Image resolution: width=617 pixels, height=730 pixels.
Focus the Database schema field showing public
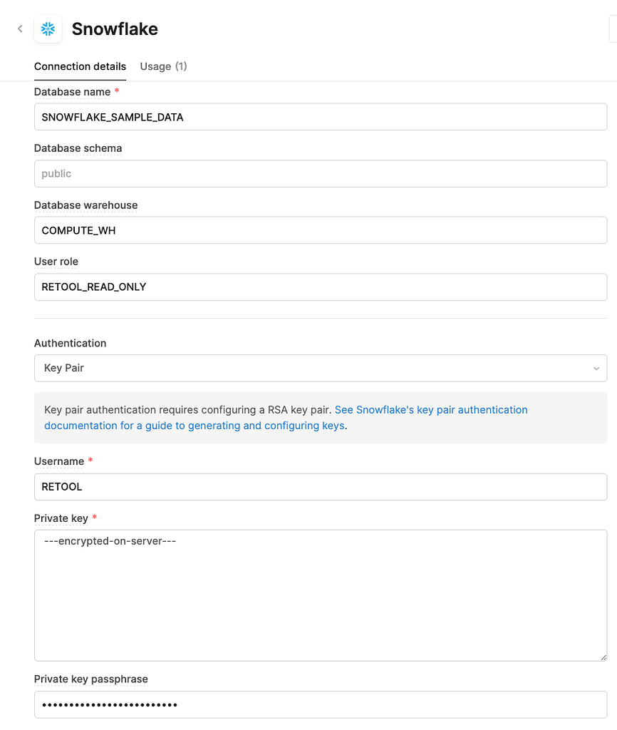point(321,174)
